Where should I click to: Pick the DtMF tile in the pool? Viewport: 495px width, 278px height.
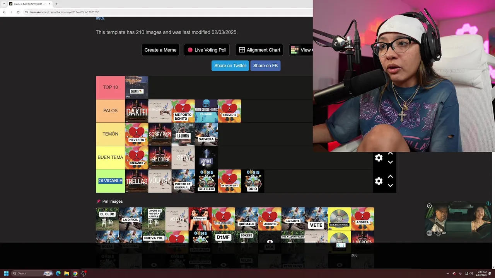[223, 237]
